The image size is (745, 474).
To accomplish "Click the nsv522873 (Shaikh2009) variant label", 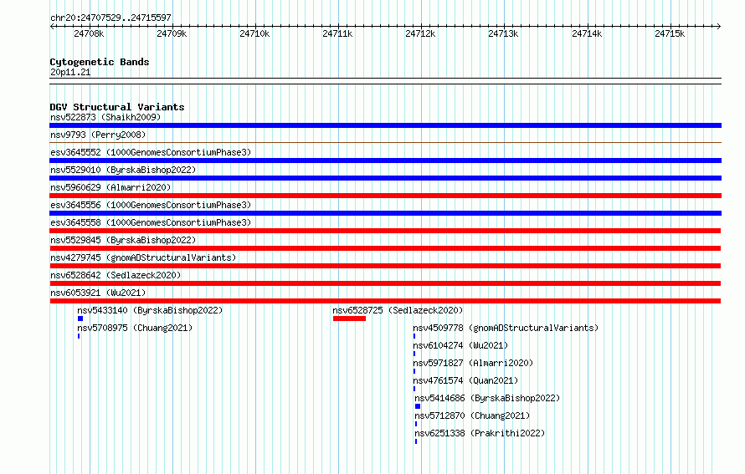I will point(105,117).
